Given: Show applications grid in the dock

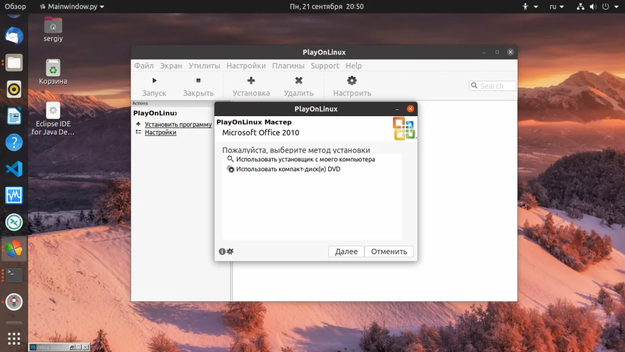Looking at the screenshot, I should 14,339.
